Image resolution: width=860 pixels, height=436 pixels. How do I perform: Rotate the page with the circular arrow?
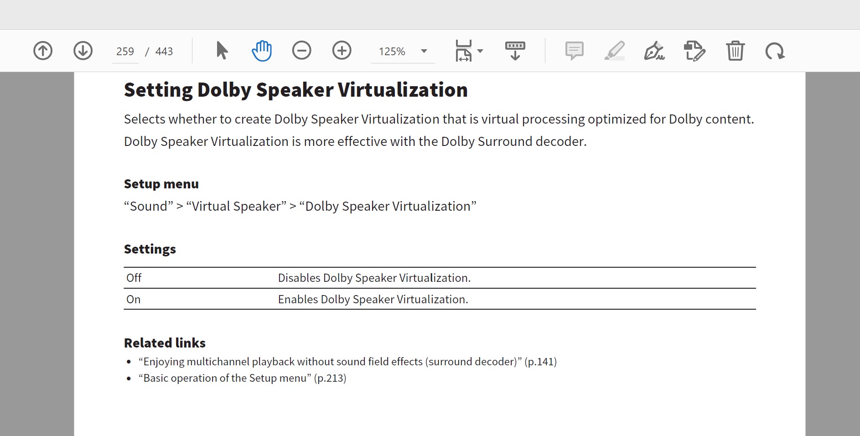point(775,51)
